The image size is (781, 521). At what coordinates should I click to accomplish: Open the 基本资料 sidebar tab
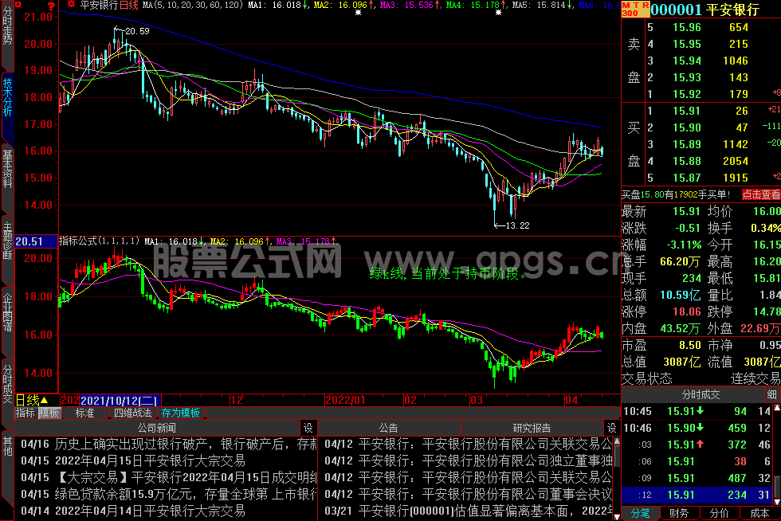click(7, 178)
